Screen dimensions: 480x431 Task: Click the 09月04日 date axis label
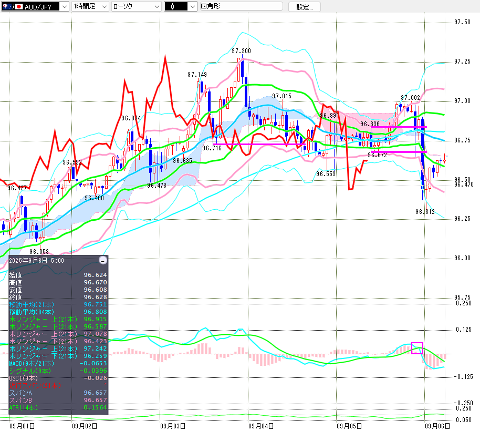(261, 426)
